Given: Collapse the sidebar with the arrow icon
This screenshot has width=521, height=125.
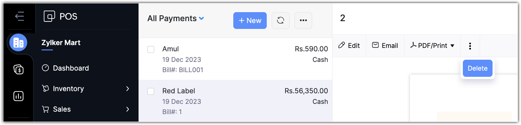Looking at the screenshot, I should pos(19,16).
